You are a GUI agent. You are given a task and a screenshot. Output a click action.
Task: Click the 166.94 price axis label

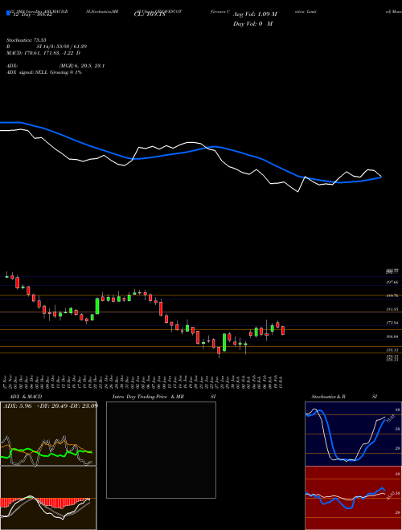click(392, 336)
